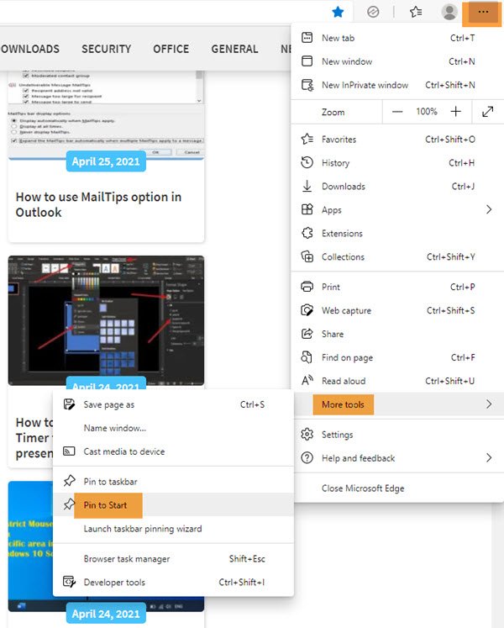
Task: Expand the Apps submenu arrow
Action: [489, 209]
